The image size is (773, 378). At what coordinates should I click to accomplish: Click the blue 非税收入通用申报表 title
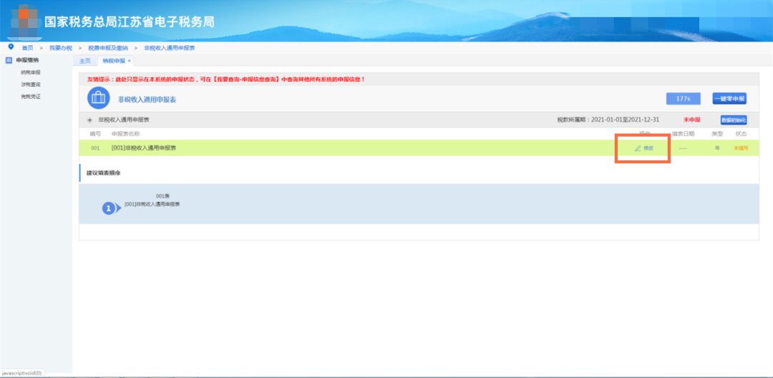click(x=147, y=100)
